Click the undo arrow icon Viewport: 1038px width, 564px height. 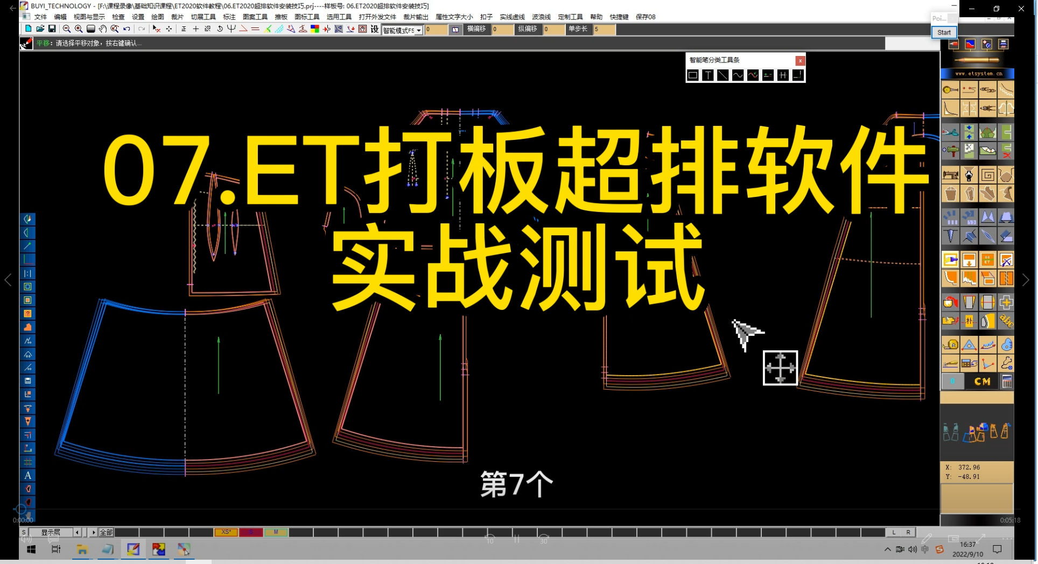(127, 29)
